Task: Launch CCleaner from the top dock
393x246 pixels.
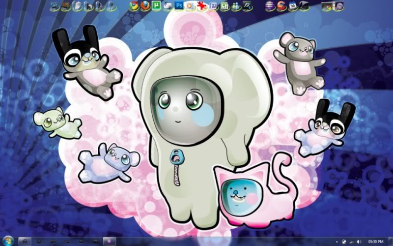Action: pyautogui.click(x=281, y=6)
